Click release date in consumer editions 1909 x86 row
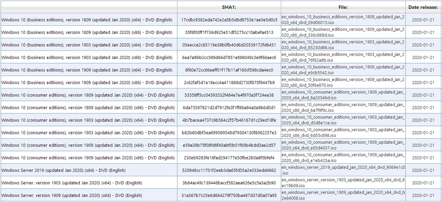The image size is (442, 202). click(x=423, y=157)
